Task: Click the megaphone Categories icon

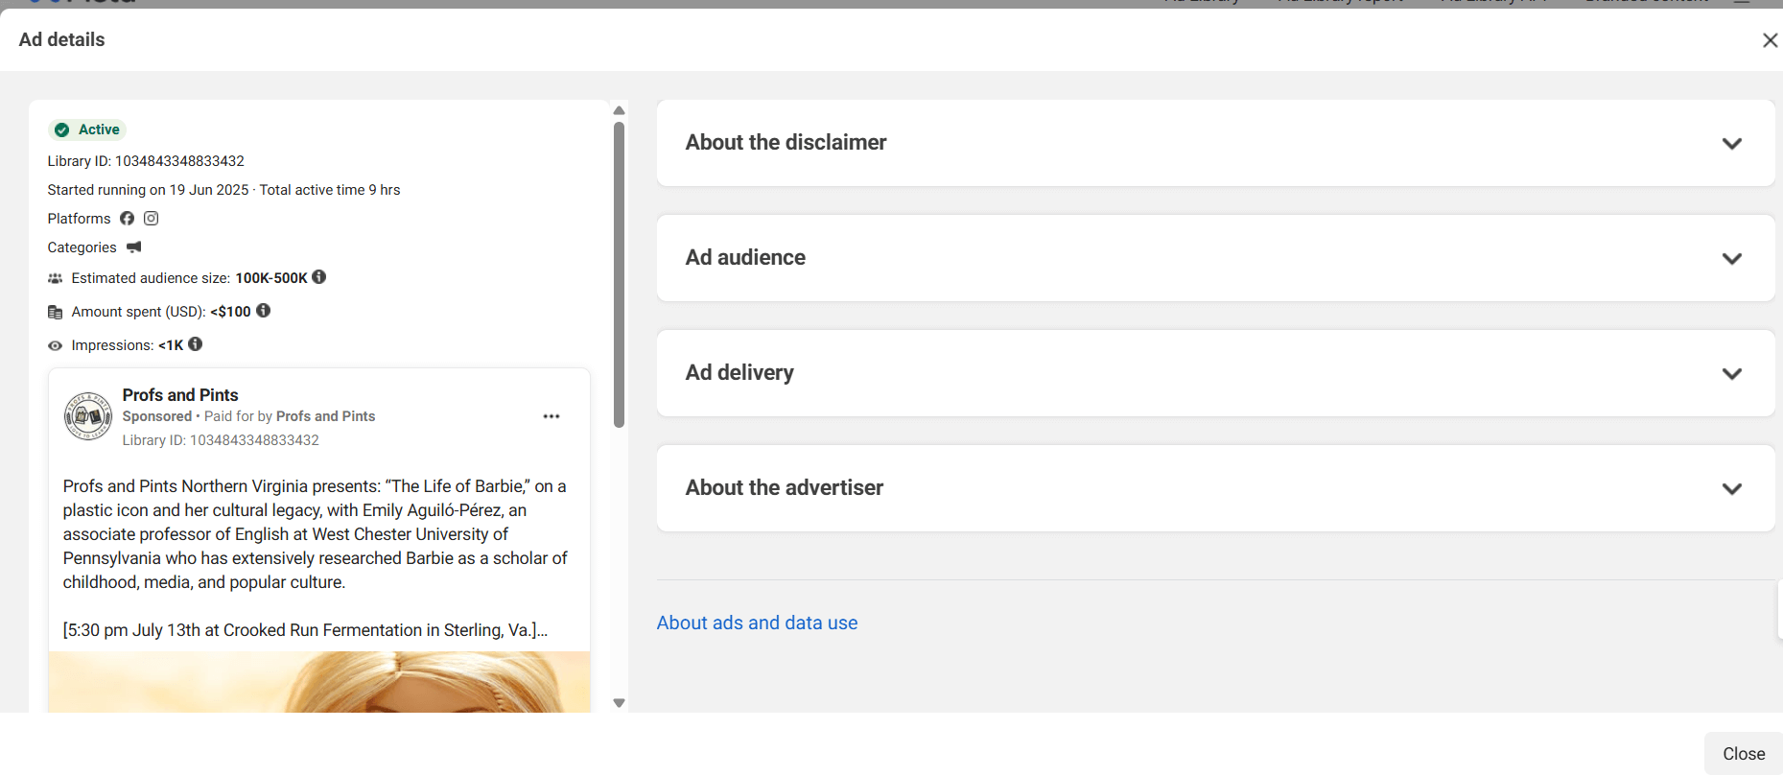Action: (x=134, y=247)
